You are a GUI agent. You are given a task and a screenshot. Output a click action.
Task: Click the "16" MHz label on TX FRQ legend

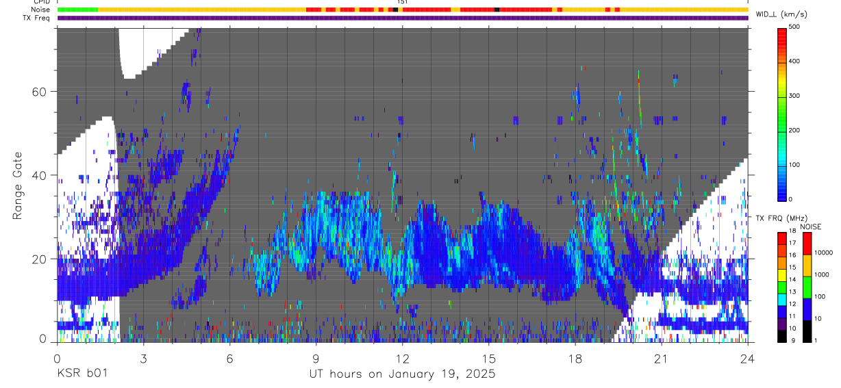tap(793, 255)
